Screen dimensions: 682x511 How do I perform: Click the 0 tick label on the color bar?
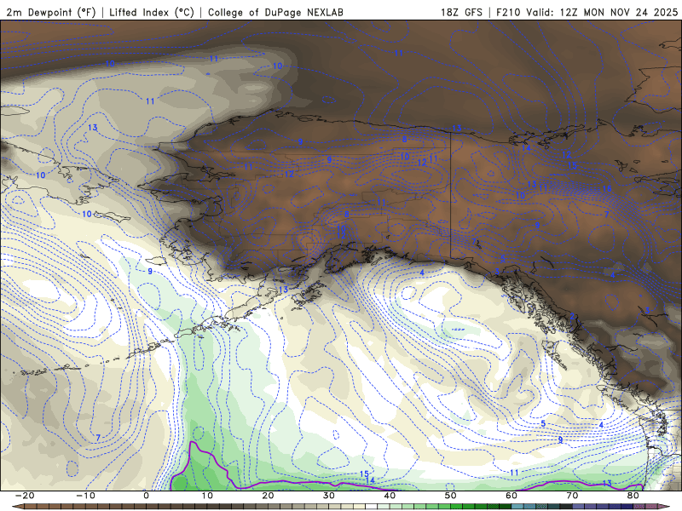[x=146, y=496]
